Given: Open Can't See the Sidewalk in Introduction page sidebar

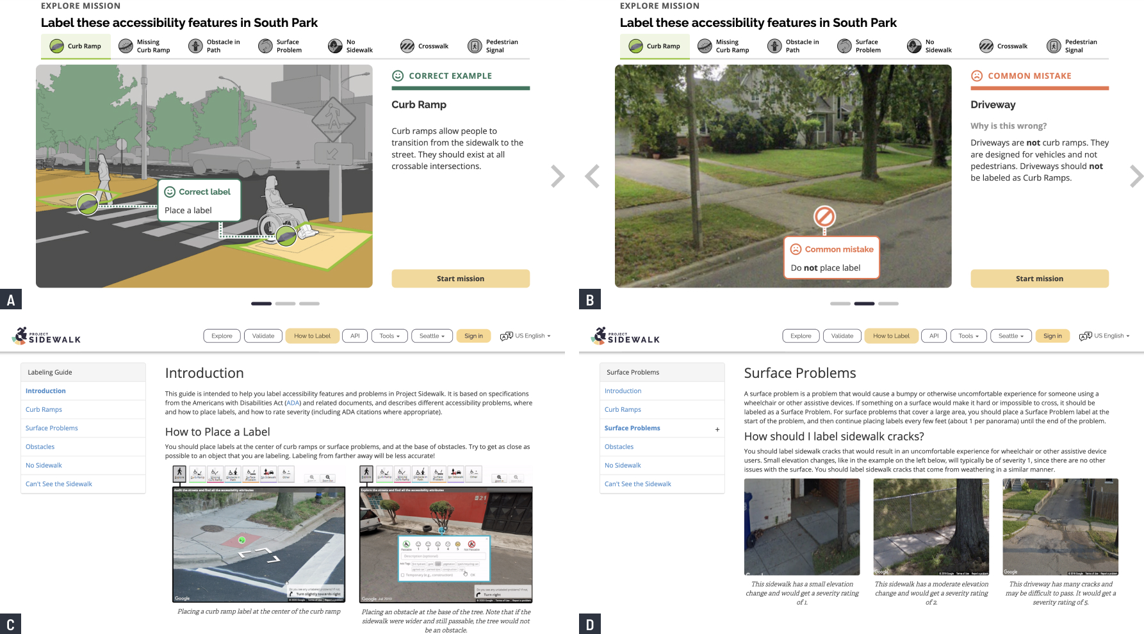Looking at the screenshot, I should click(83, 484).
